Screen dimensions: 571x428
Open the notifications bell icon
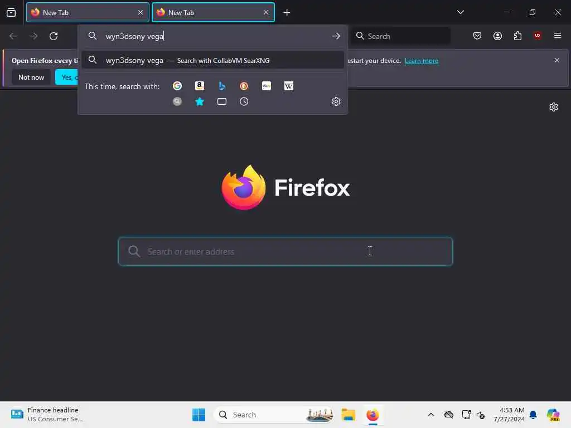(533, 415)
